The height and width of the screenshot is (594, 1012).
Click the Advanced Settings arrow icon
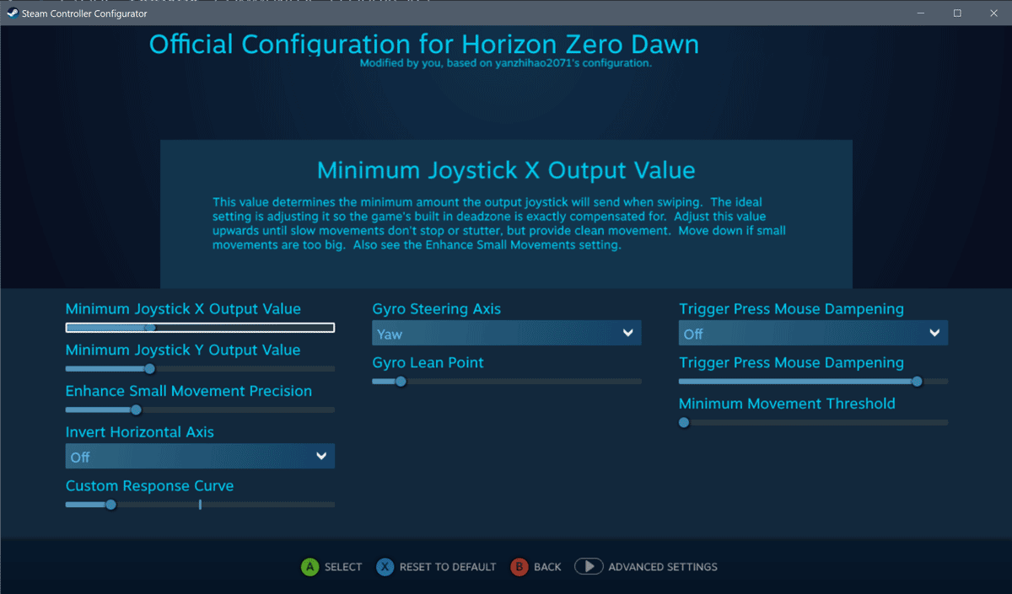click(589, 567)
